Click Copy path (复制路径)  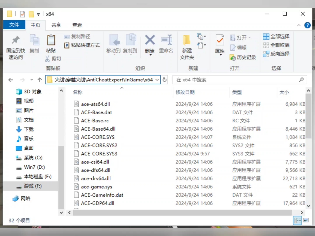click(x=80, y=36)
